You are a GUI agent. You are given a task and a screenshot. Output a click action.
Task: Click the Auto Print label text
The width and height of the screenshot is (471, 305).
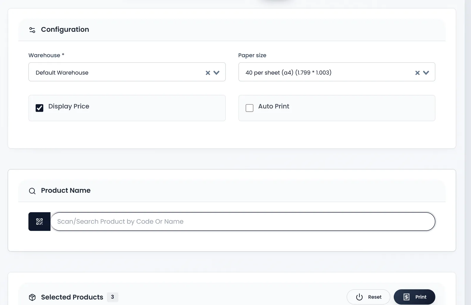(x=274, y=106)
